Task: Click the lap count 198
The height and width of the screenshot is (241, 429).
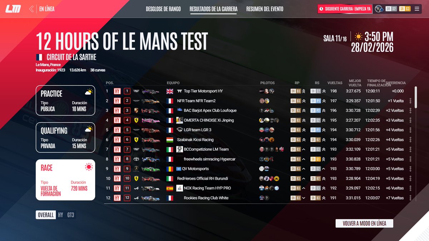Action: point(334,91)
